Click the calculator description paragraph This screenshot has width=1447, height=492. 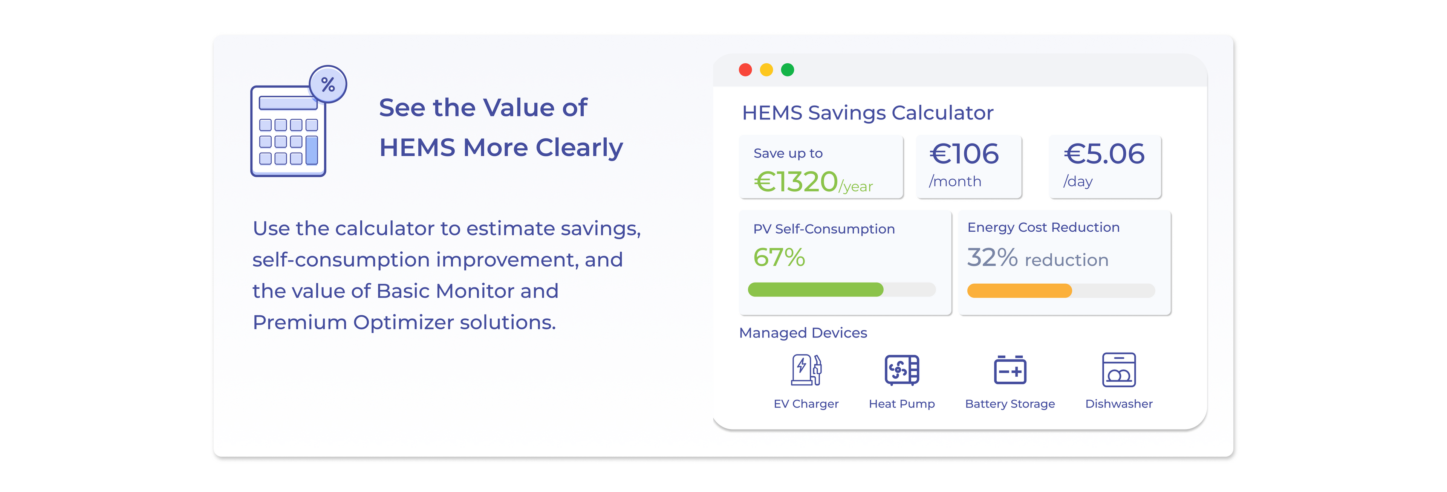(x=447, y=275)
